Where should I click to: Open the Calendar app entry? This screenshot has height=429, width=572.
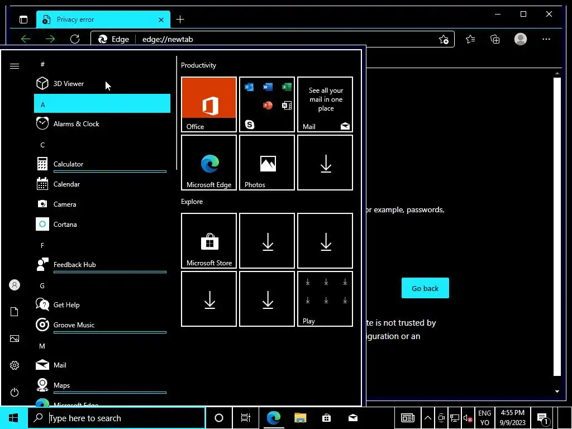tap(102, 184)
